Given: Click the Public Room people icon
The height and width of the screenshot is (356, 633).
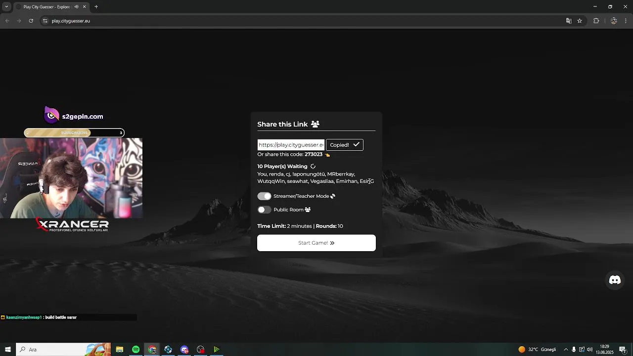Looking at the screenshot, I should [x=308, y=210].
